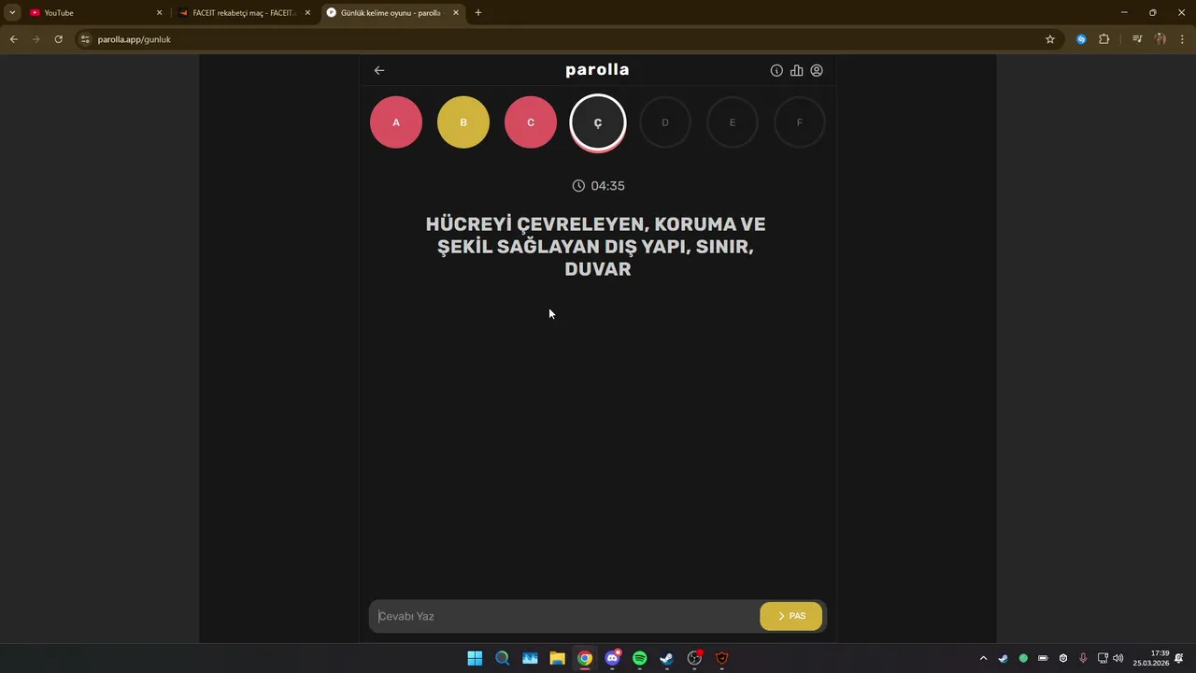Click the browser forward button

point(36,39)
